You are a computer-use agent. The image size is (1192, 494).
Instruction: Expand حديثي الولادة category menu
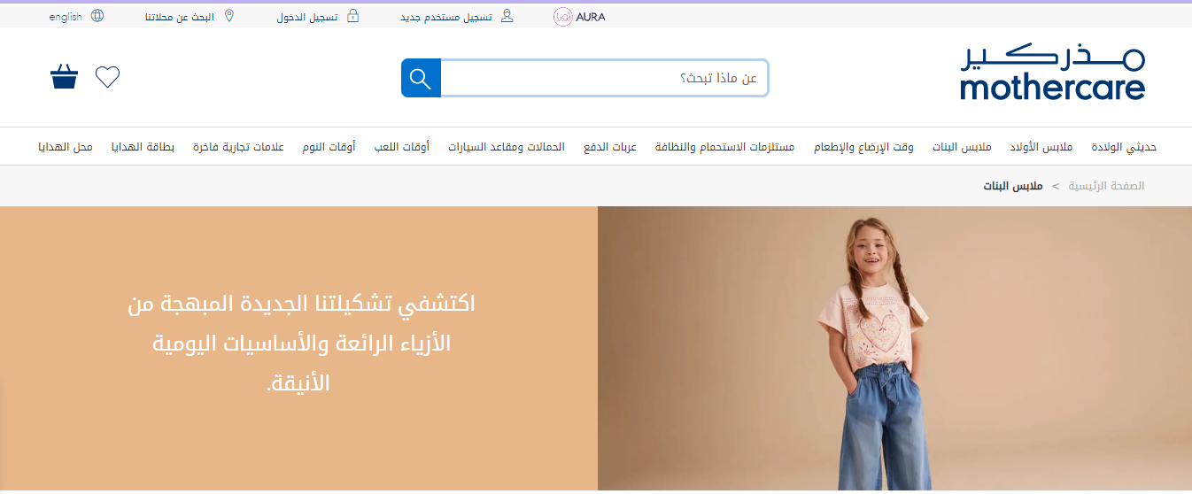tap(1124, 147)
